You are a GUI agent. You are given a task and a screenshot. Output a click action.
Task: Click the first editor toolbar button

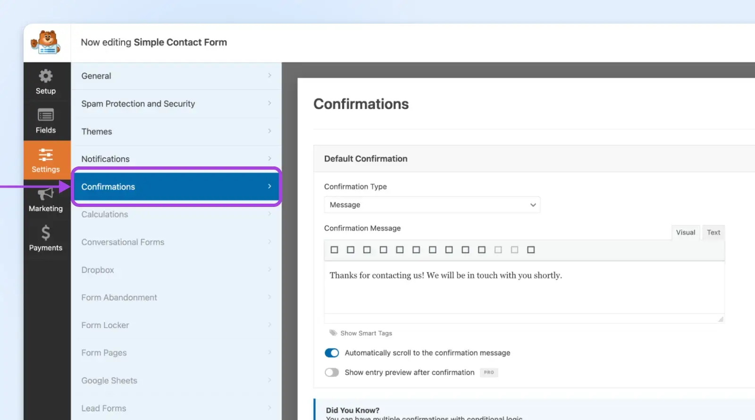(x=334, y=250)
